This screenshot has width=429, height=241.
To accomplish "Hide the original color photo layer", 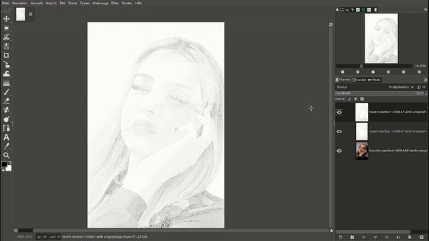I will [339, 151].
